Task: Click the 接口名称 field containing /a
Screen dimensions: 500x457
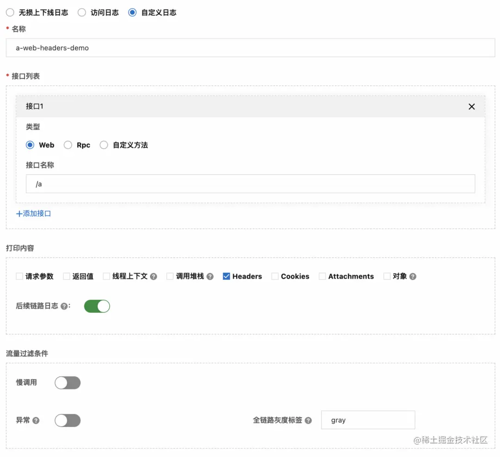Action: [250, 184]
